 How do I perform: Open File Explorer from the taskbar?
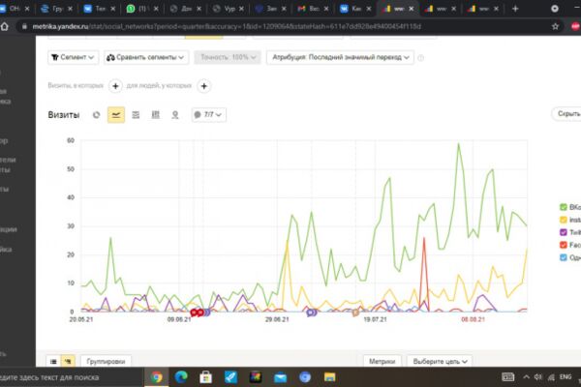pyautogui.click(x=329, y=377)
